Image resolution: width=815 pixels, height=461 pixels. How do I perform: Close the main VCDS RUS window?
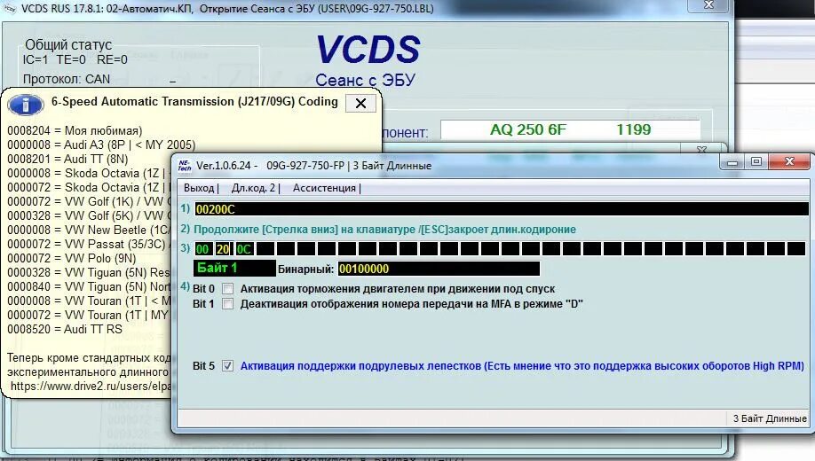[x=708, y=5]
